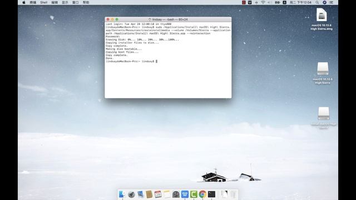Click the 'Password:' line in Terminal

coord(112,37)
